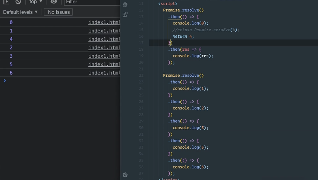Open index1.html link for log output 1
The height and width of the screenshot is (180, 318).
click(x=104, y=31)
